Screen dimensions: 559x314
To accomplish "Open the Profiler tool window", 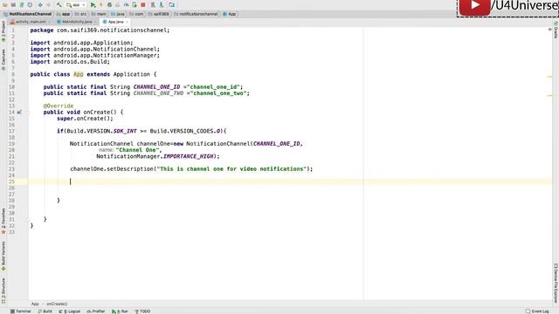I will (96, 311).
